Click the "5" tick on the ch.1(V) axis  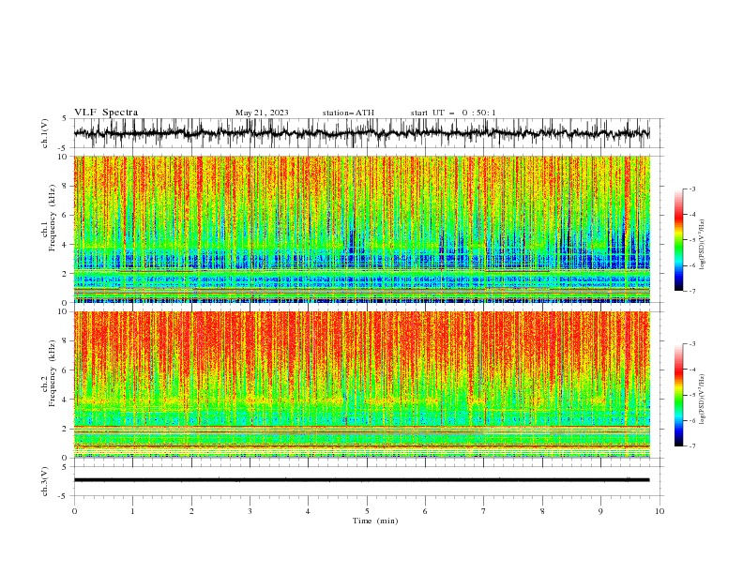65,118
